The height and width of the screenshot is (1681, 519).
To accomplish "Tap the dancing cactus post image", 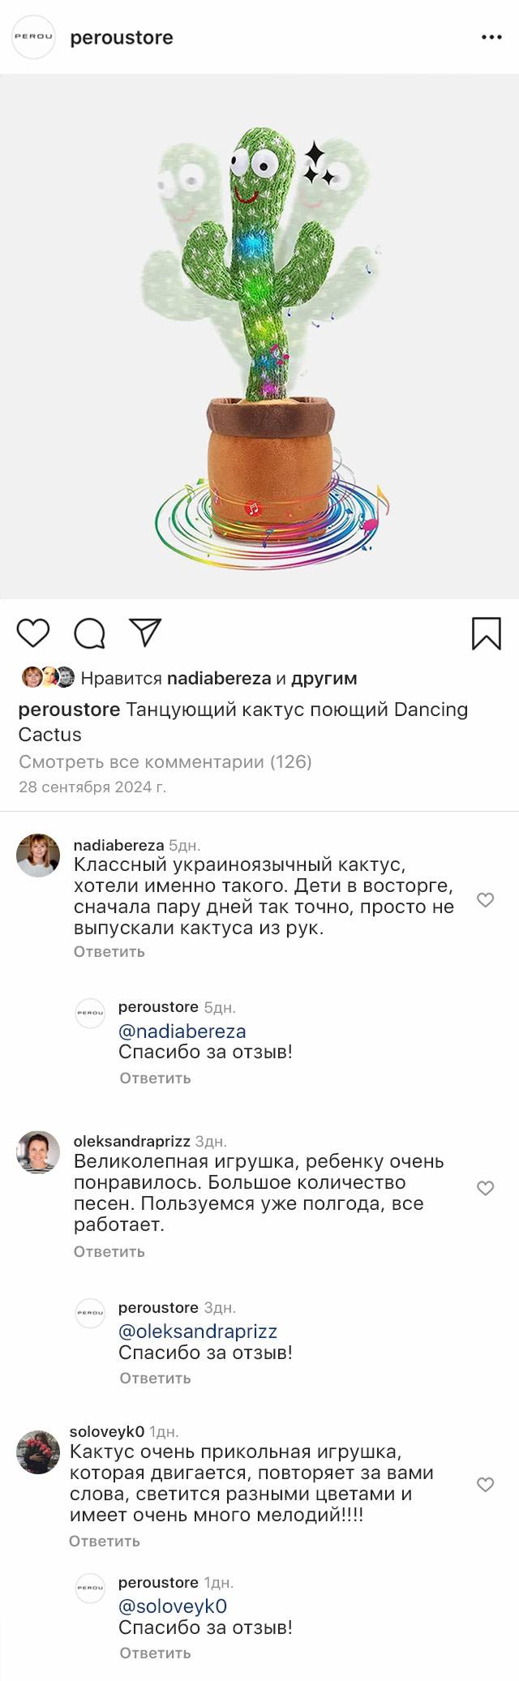I will (x=259, y=337).
